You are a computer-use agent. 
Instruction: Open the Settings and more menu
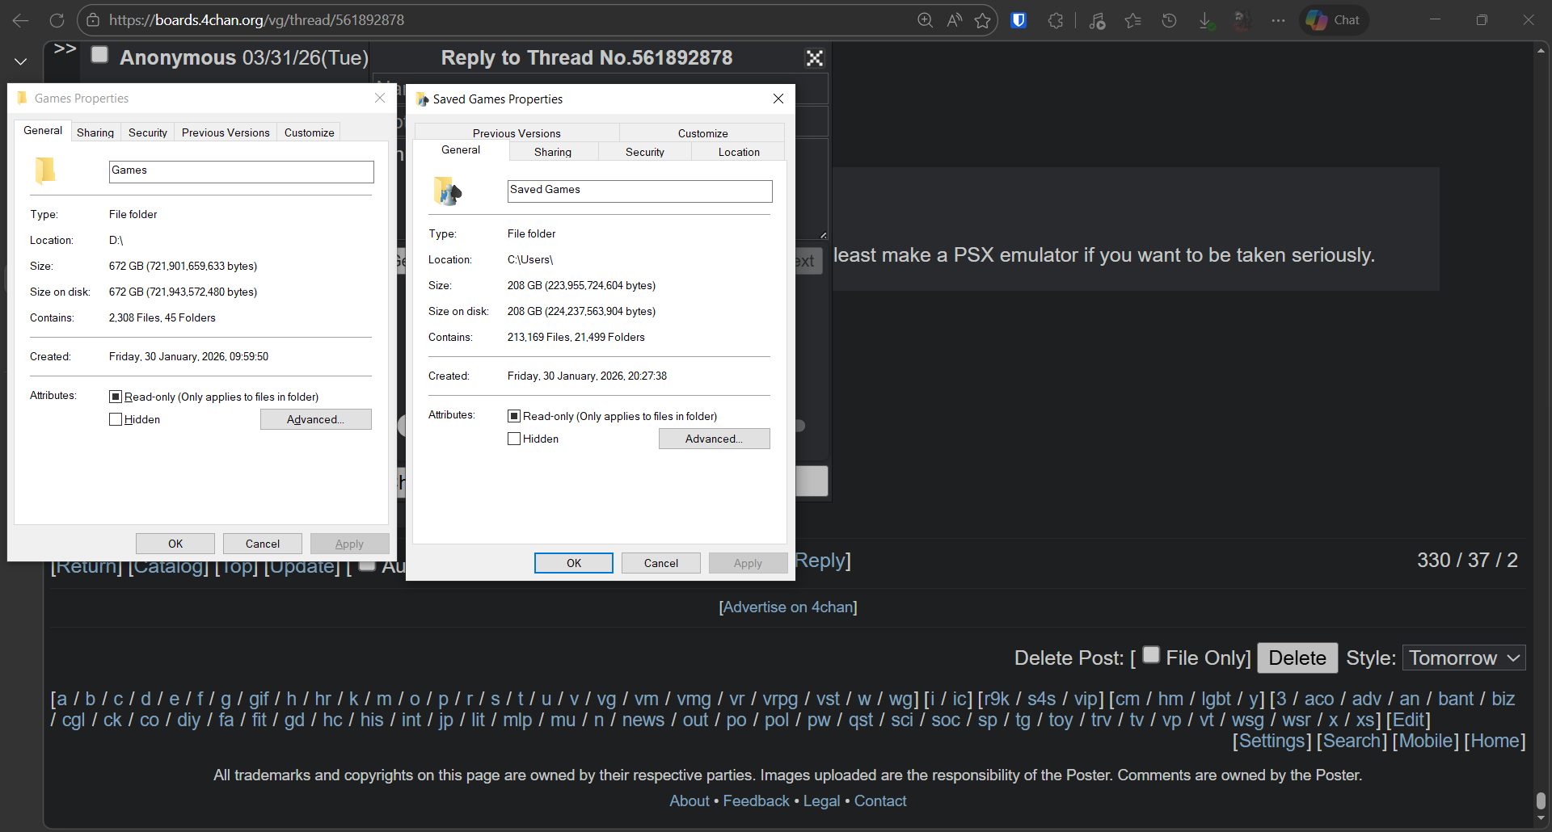tap(1278, 20)
